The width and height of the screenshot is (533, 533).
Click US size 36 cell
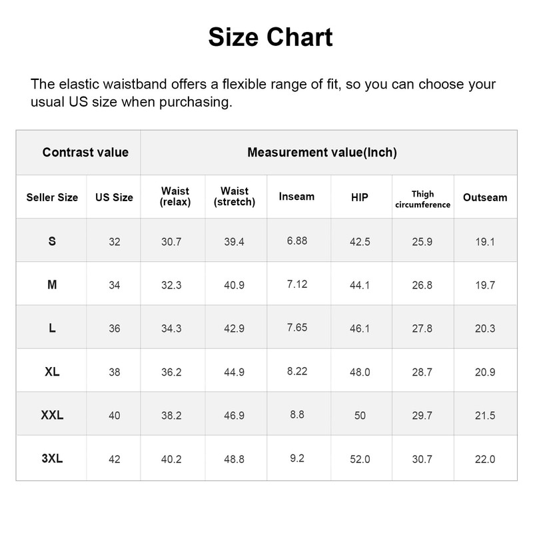point(115,328)
